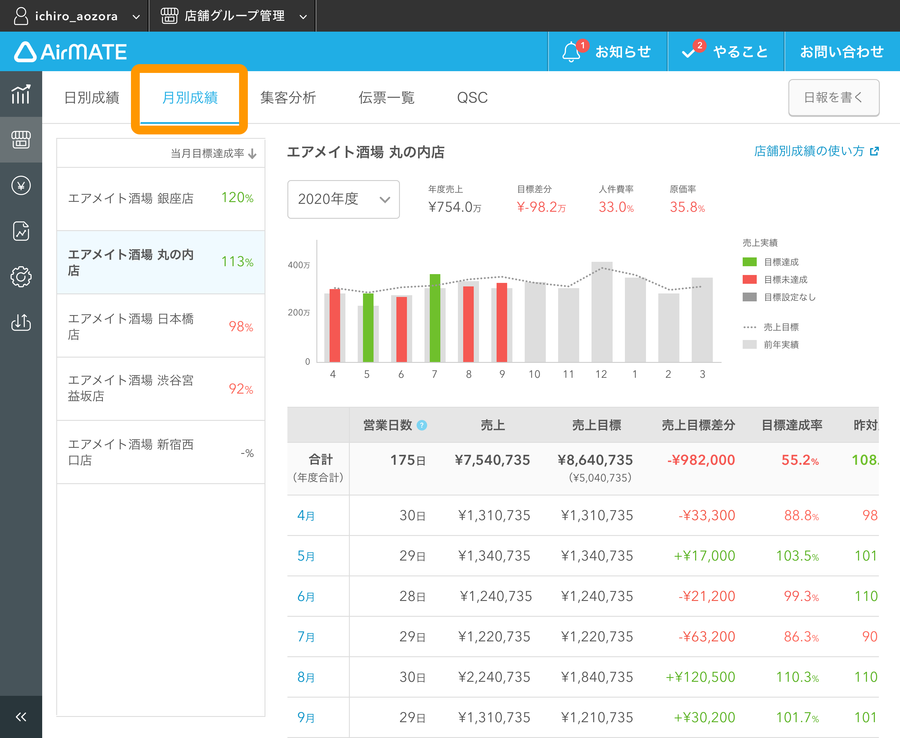Click the 売上目標 column header

tap(596, 425)
